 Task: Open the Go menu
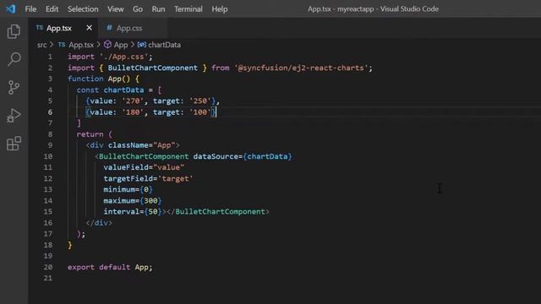pos(138,9)
